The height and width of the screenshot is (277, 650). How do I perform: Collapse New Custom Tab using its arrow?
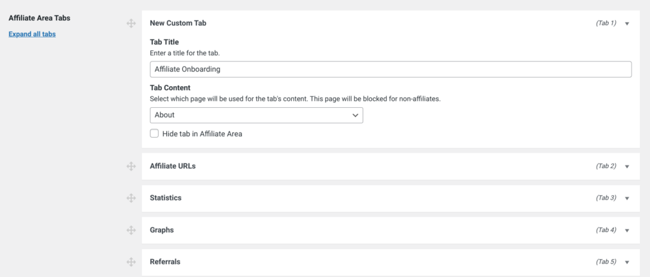point(627,23)
